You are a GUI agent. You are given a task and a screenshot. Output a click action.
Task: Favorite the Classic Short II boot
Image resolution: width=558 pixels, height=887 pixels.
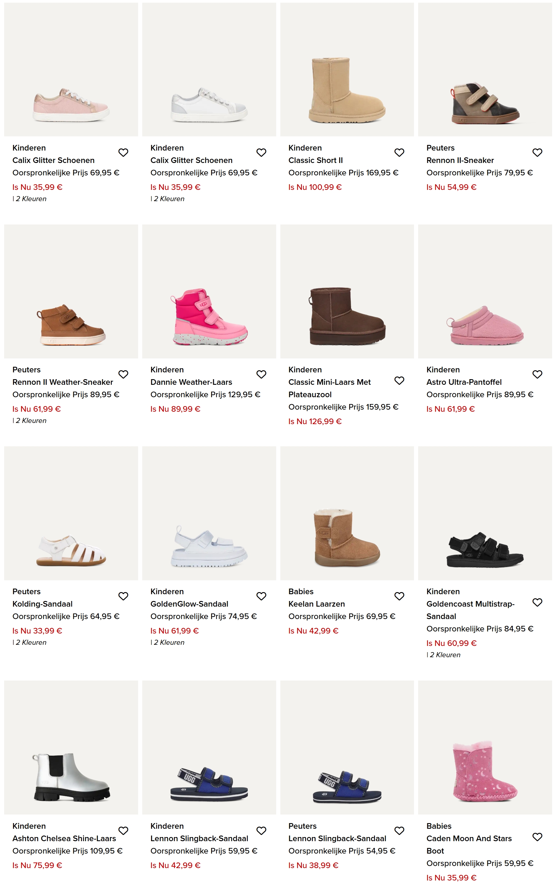(x=399, y=153)
